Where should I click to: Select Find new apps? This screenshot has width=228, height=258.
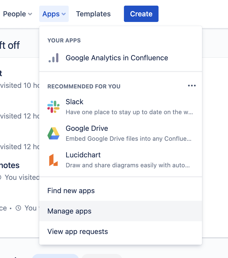tap(71, 191)
